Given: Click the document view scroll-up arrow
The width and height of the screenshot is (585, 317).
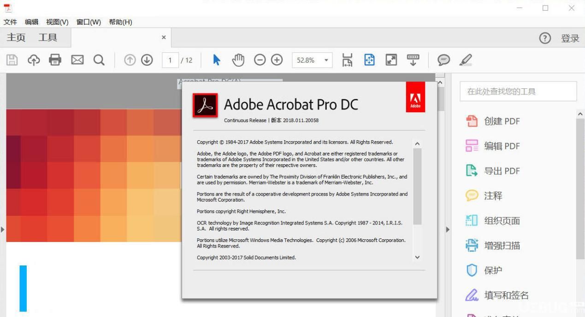Looking at the screenshot, I should (440, 82).
